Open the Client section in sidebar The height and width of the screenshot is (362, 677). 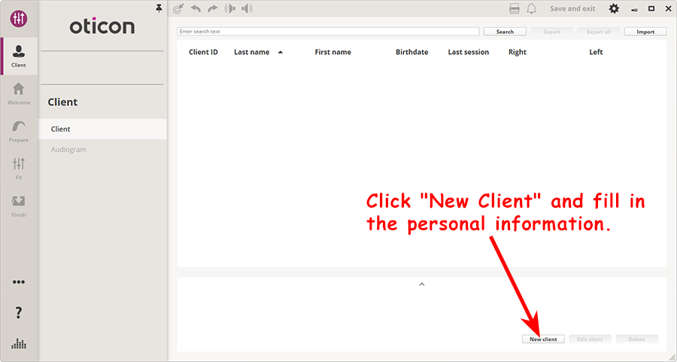tap(19, 56)
